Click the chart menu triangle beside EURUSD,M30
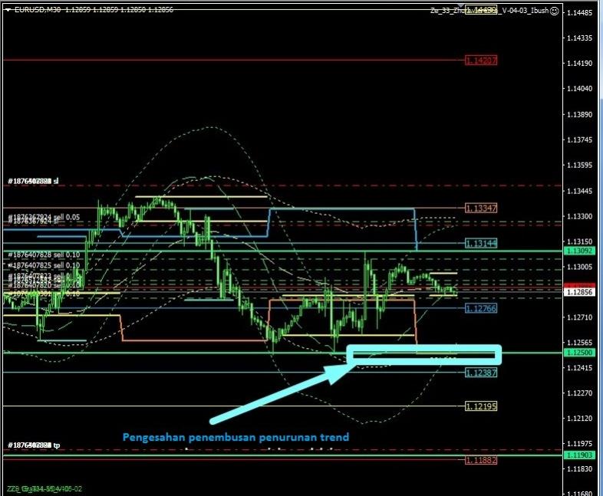This screenshot has width=603, height=496. coord(7,10)
